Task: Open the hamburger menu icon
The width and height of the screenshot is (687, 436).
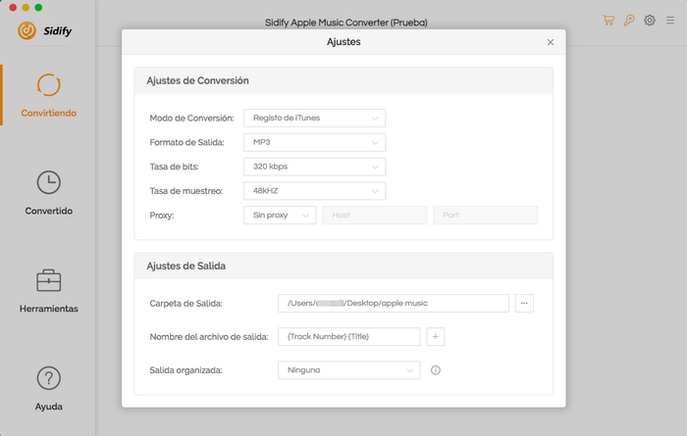Action: (670, 21)
